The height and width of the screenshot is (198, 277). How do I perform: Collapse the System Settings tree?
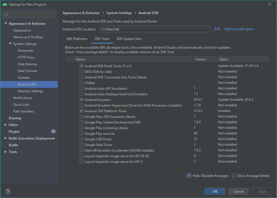[10, 44]
